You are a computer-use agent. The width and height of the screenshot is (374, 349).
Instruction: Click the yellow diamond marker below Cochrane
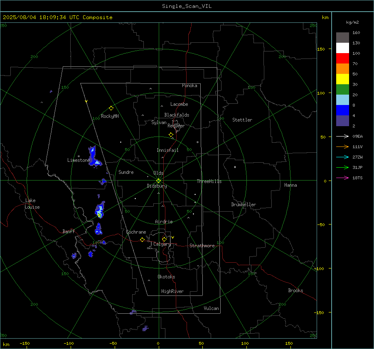tap(142, 240)
